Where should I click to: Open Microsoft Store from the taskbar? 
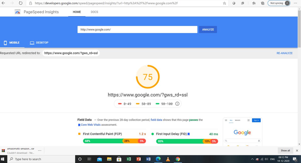click(119, 159)
